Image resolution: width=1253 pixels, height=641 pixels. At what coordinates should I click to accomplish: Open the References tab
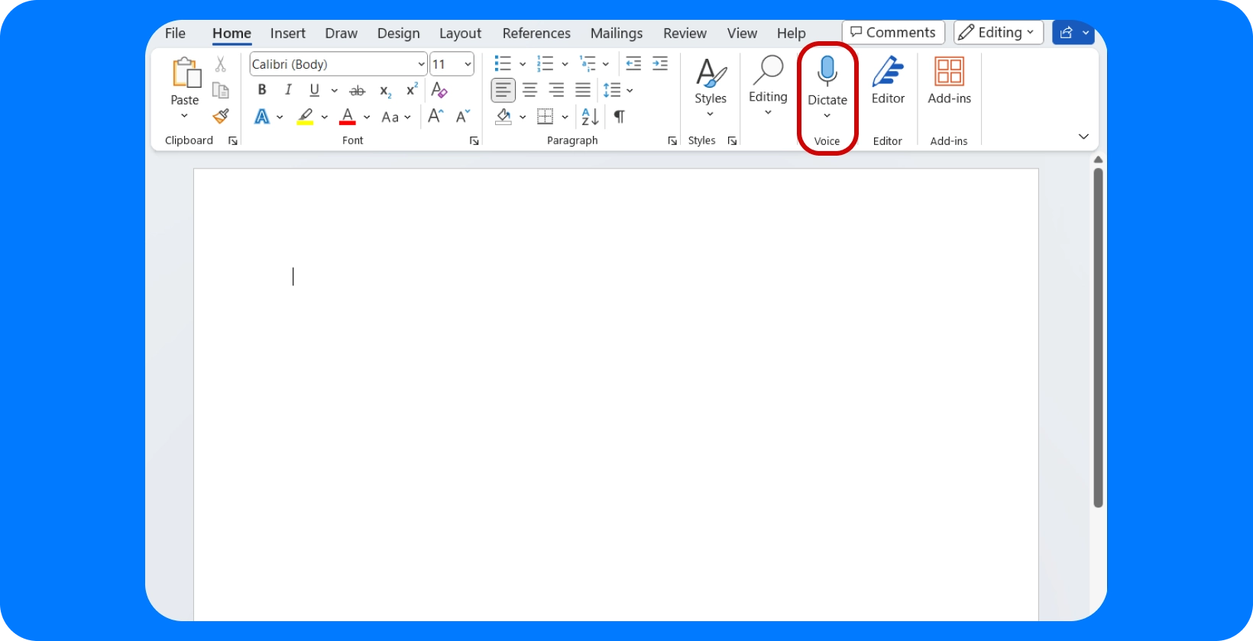point(536,33)
